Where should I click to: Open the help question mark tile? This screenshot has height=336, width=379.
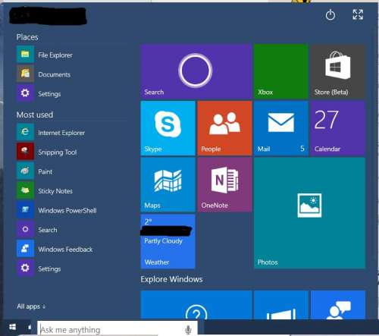(196, 305)
